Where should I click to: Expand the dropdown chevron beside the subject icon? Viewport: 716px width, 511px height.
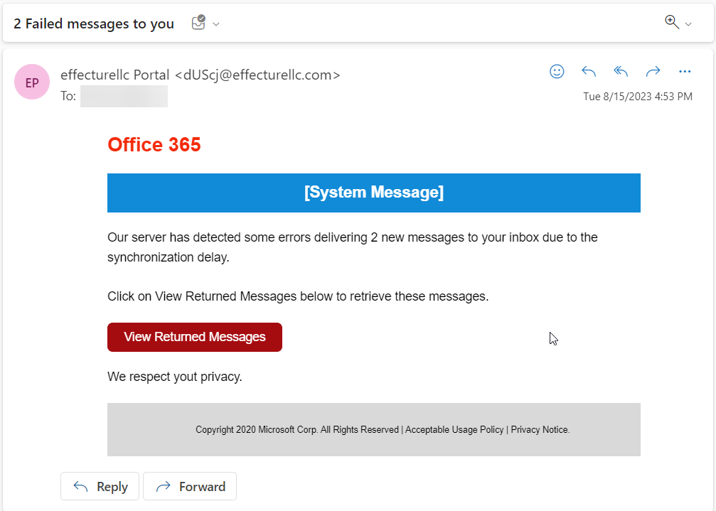pos(216,24)
